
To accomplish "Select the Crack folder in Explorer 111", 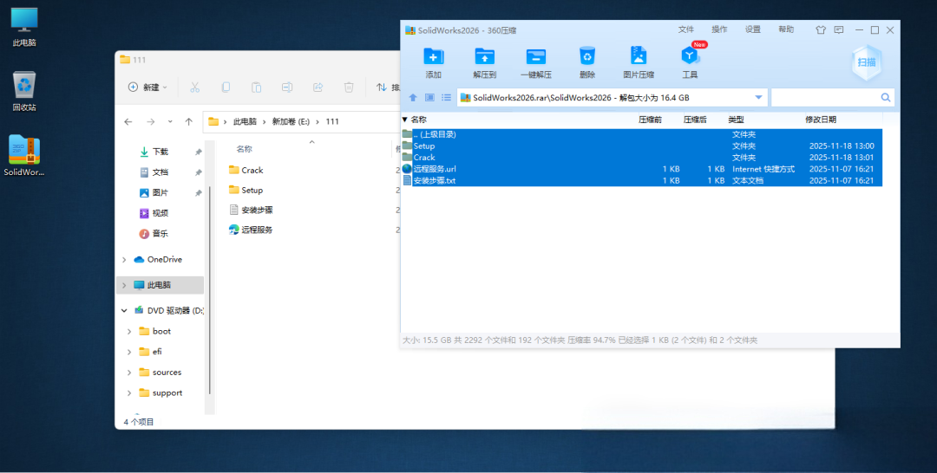I will [246, 171].
